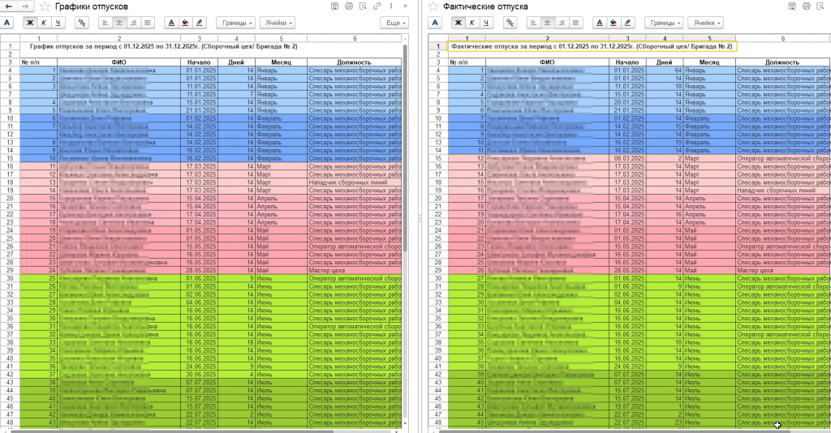The height and width of the screenshot is (433, 831).
Task: Select date 08.03.2025 in Фактические отпуска
Action: (x=627, y=158)
